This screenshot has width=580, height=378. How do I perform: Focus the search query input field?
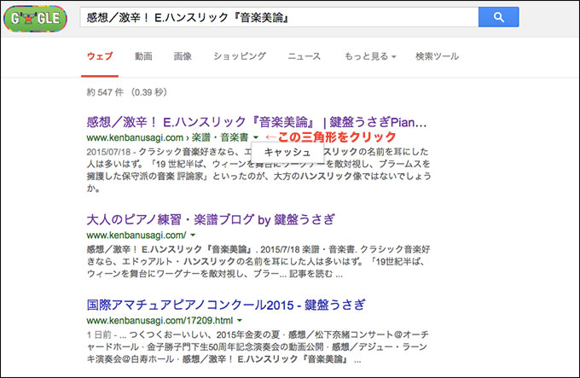tap(279, 17)
